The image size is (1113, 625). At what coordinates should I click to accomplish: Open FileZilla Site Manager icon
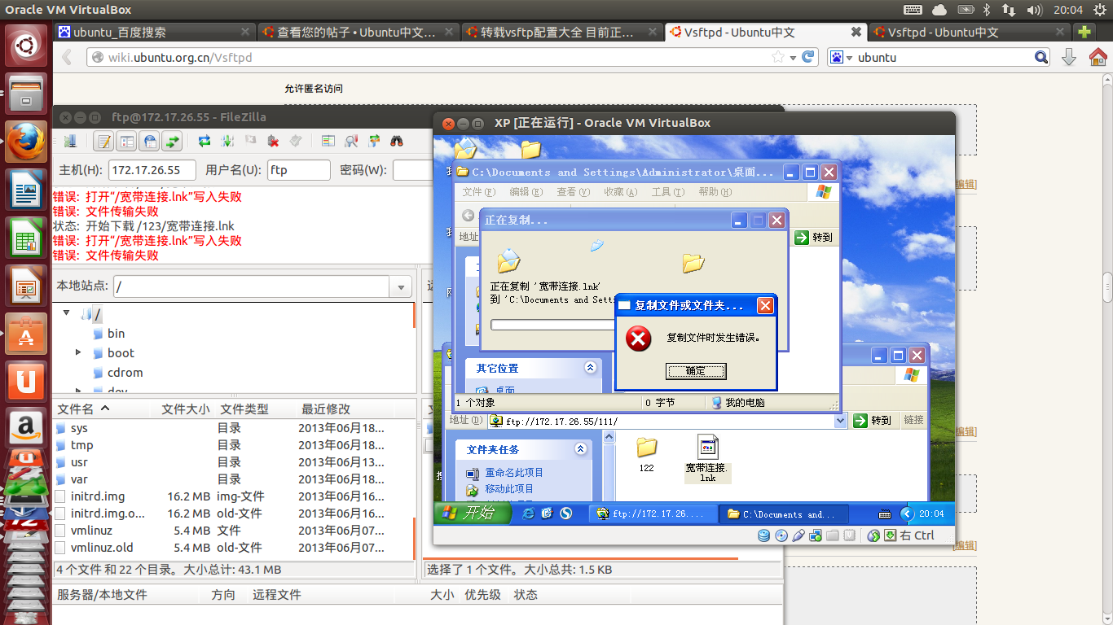(x=70, y=141)
